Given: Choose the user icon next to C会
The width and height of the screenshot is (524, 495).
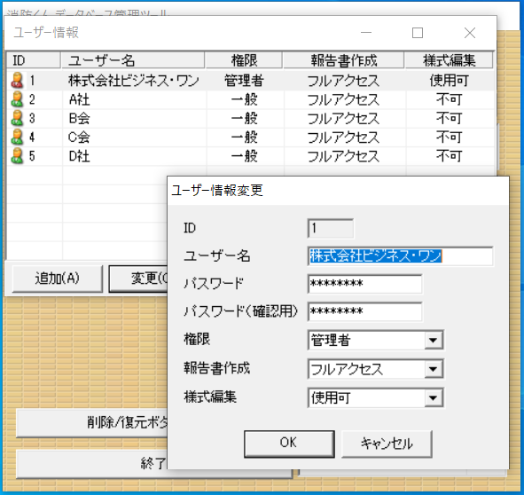Looking at the screenshot, I should tap(17, 137).
